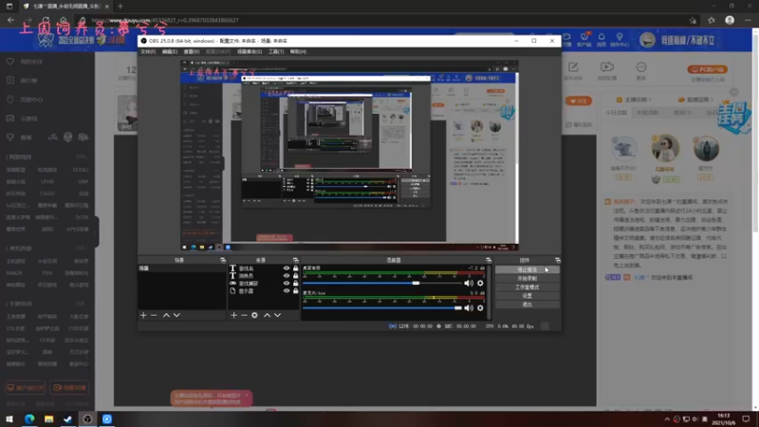Toggle visibility of game capture source

tap(287, 283)
